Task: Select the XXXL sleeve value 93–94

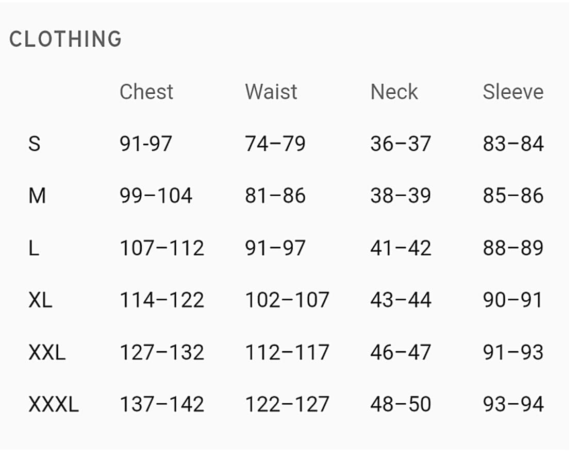Action: (513, 404)
